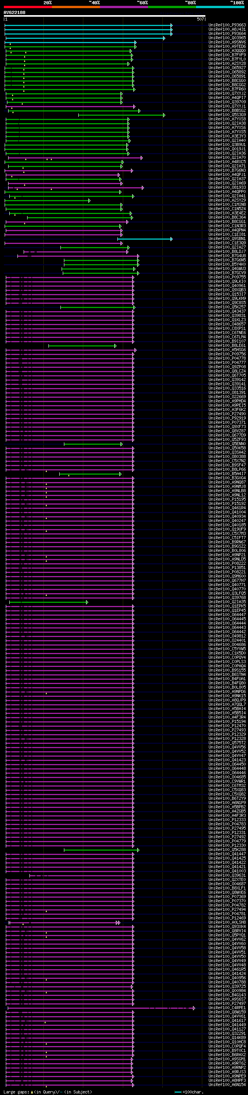Open hit UniRef100_A5HSG6

227,350
